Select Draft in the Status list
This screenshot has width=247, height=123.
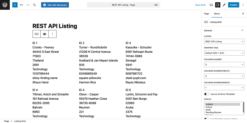tap(223, 110)
